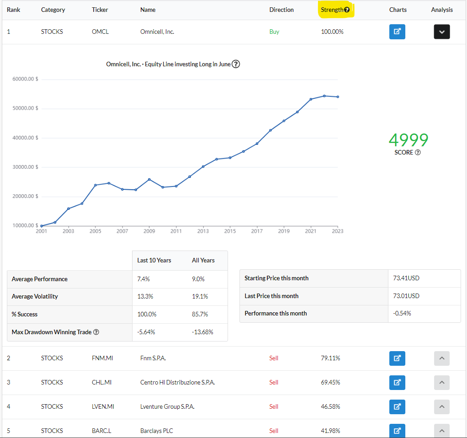Select the Lventure Group S.P.A. name
Screen dimensions: 467x438
(x=167, y=406)
